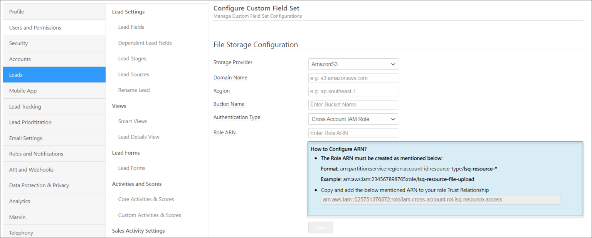Select Lead Fields under Lead Settings
The image size is (592, 238).
click(130, 27)
